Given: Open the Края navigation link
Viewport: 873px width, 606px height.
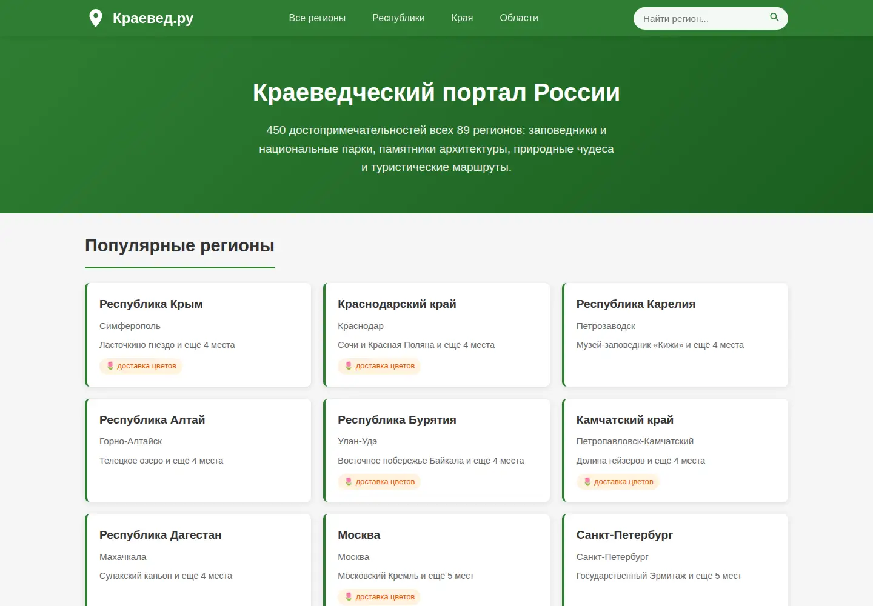Looking at the screenshot, I should click(462, 18).
